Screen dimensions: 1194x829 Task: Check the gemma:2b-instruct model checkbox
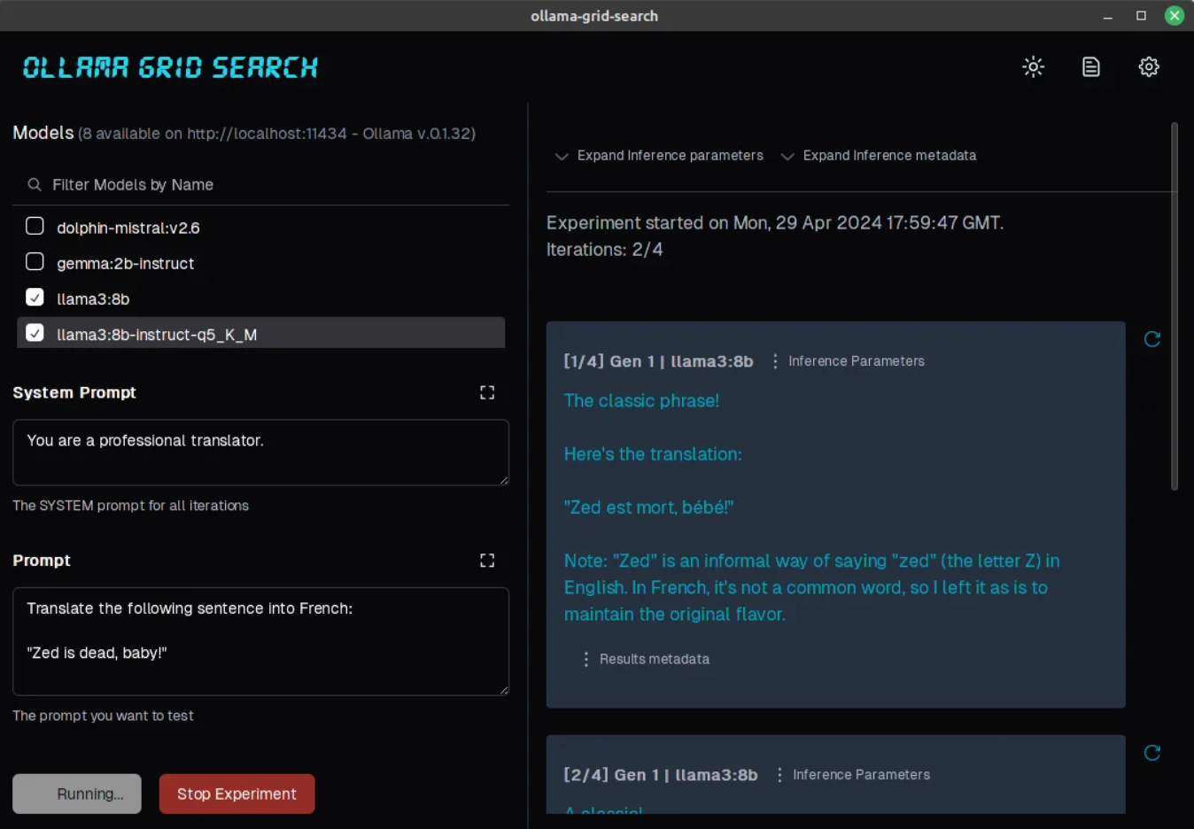click(35, 261)
